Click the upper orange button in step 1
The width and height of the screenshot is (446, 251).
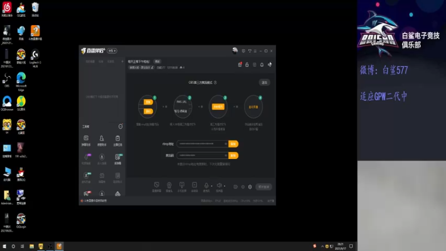click(148, 102)
